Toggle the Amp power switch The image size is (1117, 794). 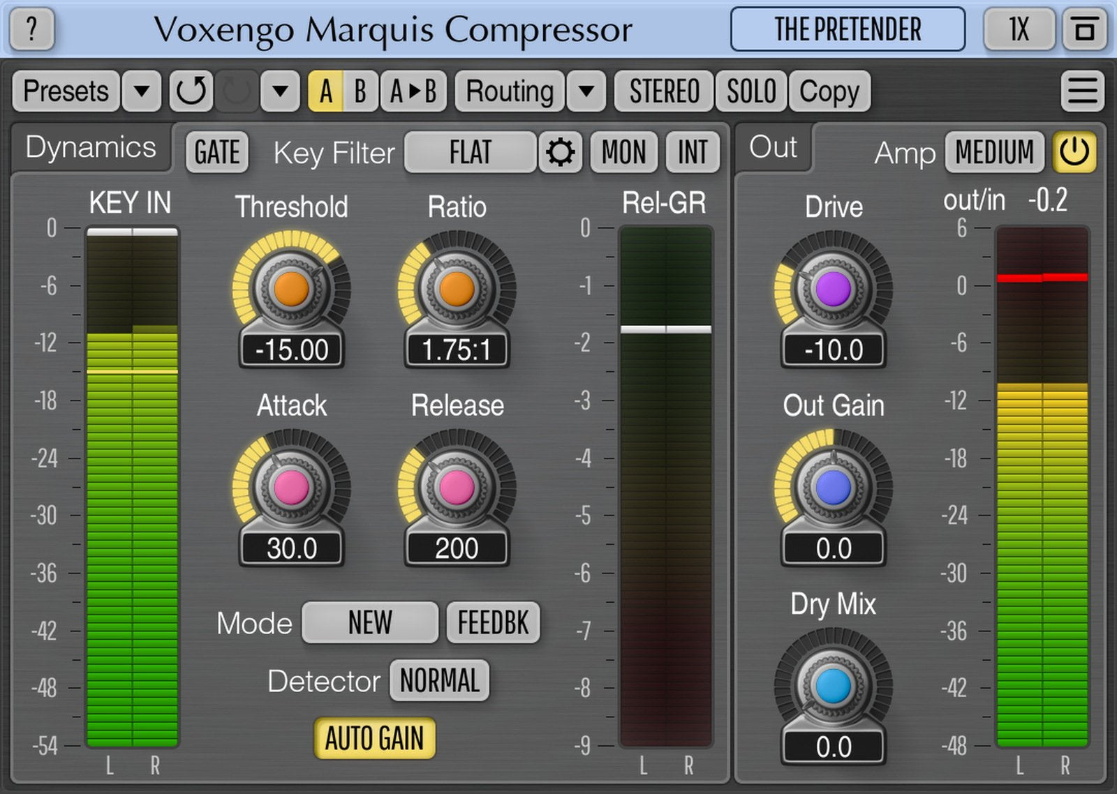(1074, 152)
